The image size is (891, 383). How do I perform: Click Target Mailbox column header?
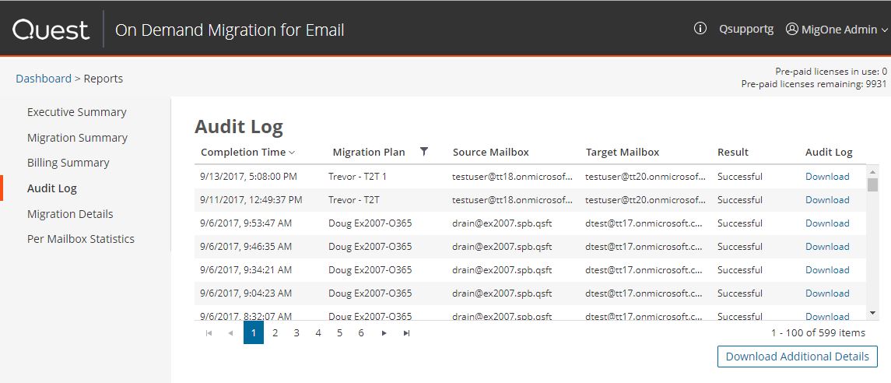tap(623, 152)
